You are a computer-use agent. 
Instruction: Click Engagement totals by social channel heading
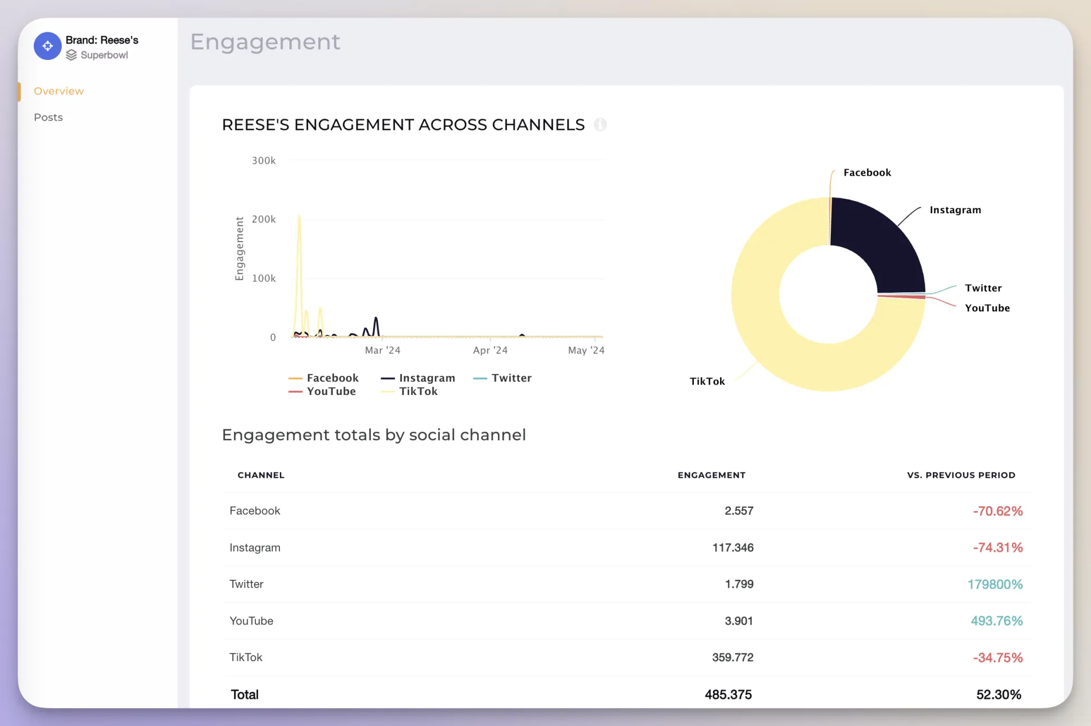pyautogui.click(x=374, y=435)
